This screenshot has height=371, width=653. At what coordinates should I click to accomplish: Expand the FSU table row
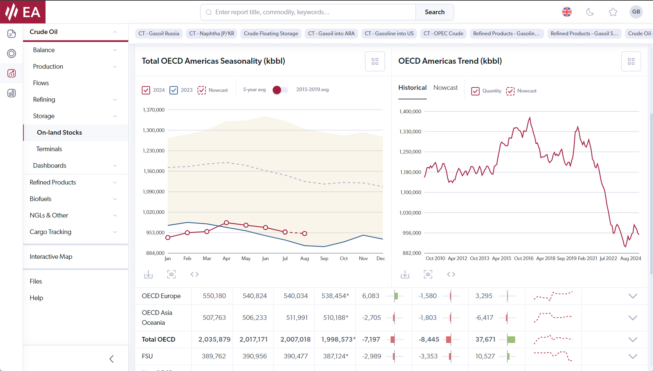tap(633, 356)
